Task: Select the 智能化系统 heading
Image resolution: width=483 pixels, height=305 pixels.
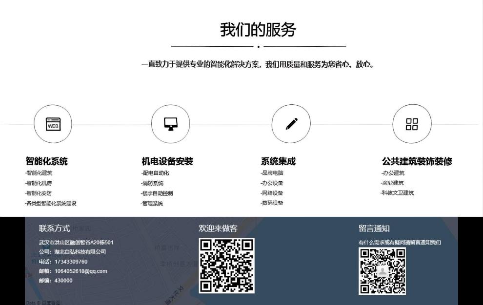Action: point(46,161)
